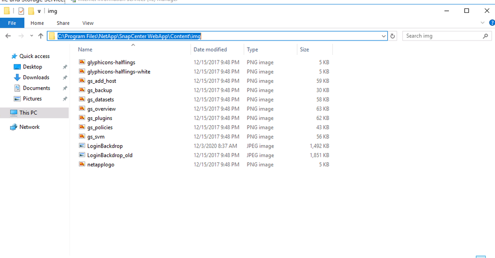Open the File menu tab
The height and width of the screenshot is (258, 495).
[x=12, y=23]
